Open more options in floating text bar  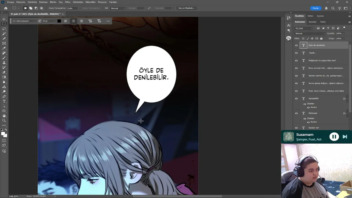tap(108, 21)
